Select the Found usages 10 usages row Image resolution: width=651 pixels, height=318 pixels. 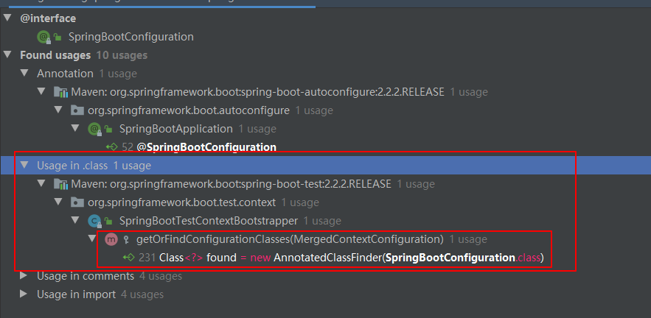click(83, 55)
